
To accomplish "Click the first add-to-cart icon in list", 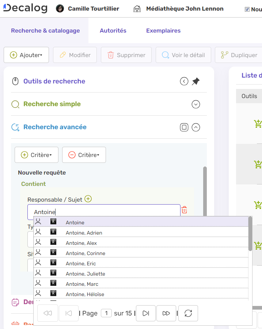I will pyautogui.click(x=258, y=124).
